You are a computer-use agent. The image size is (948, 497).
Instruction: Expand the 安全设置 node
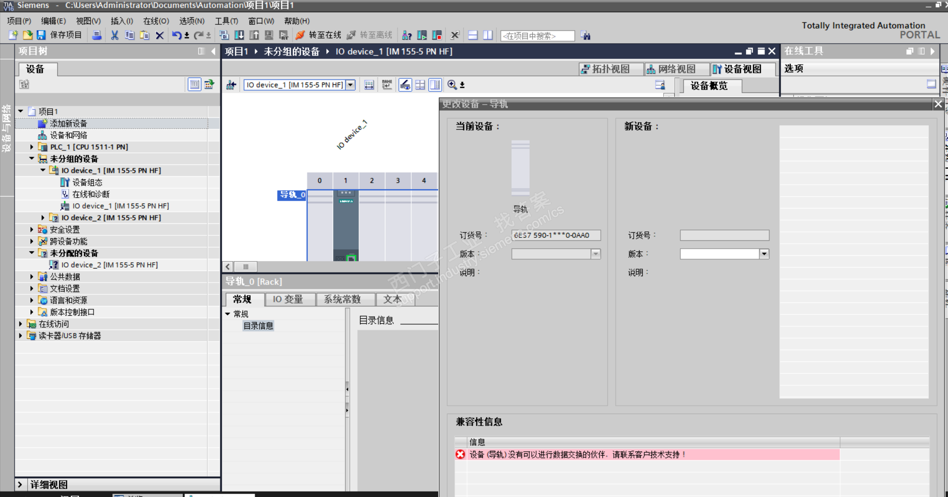[x=32, y=229]
